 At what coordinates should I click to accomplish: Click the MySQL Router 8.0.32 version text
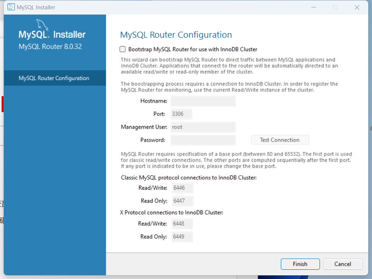click(50, 46)
